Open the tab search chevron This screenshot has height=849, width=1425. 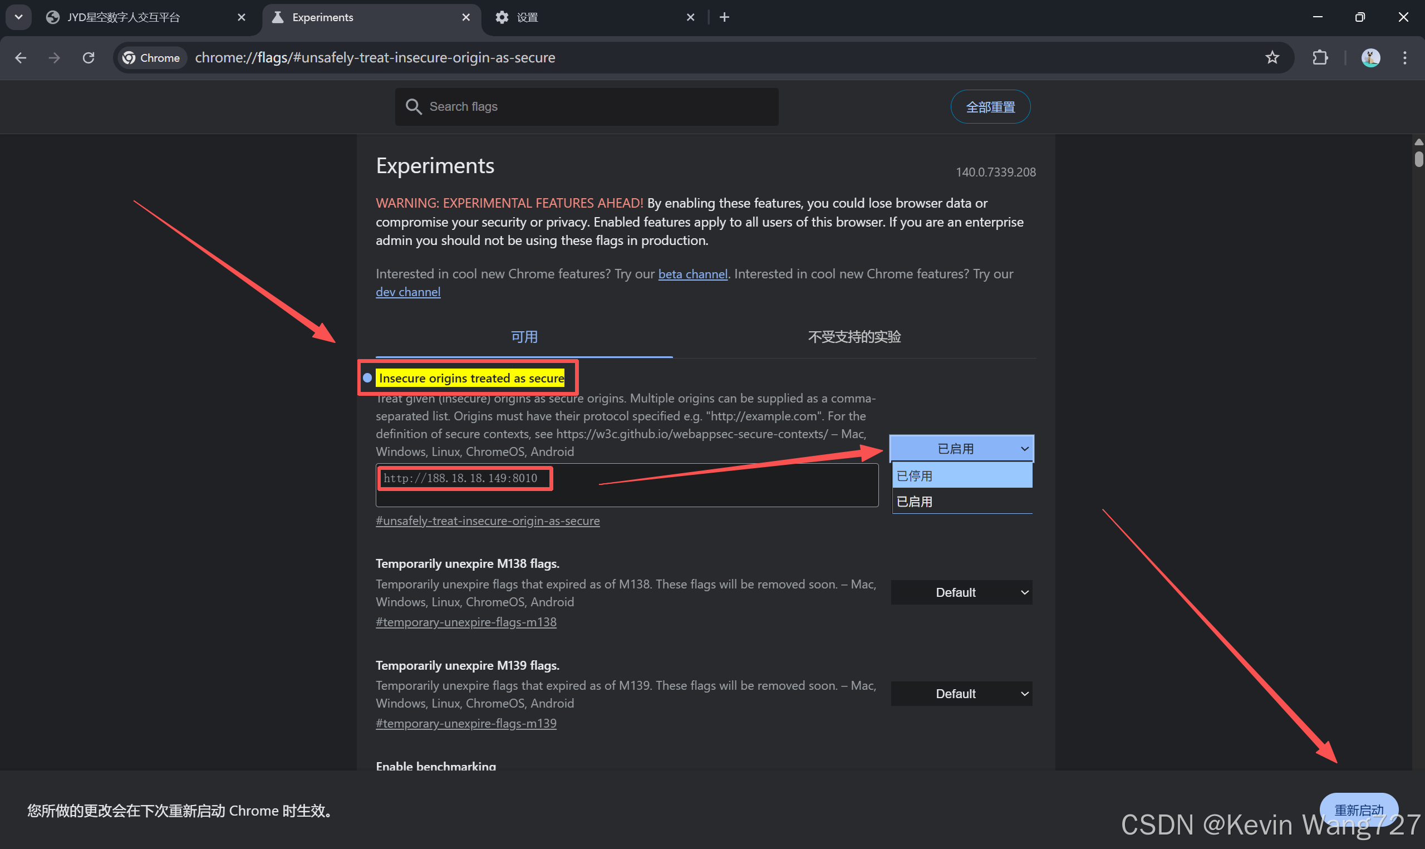tap(18, 17)
